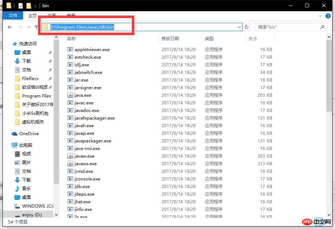Expand the ribbon with the chevron
Screen dimensions: 335x229
point(320,16)
